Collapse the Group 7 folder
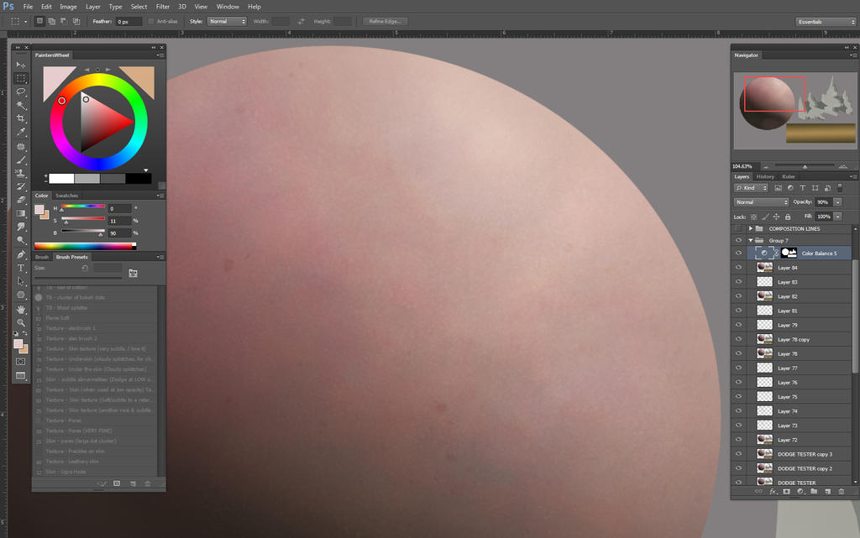This screenshot has height=538, width=860. 750,241
